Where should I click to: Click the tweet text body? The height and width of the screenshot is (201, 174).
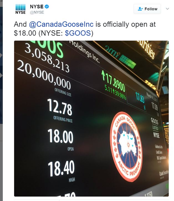click(85, 29)
